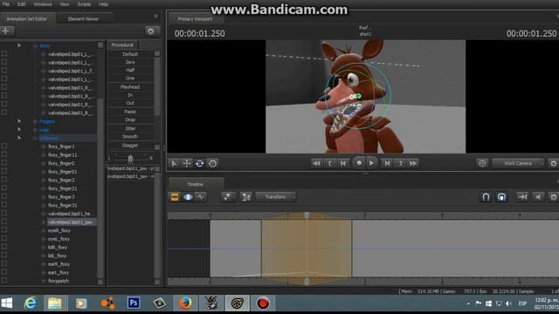The height and width of the screenshot is (314, 559).
Task: Open the File menu
Action: coord(6,4)
